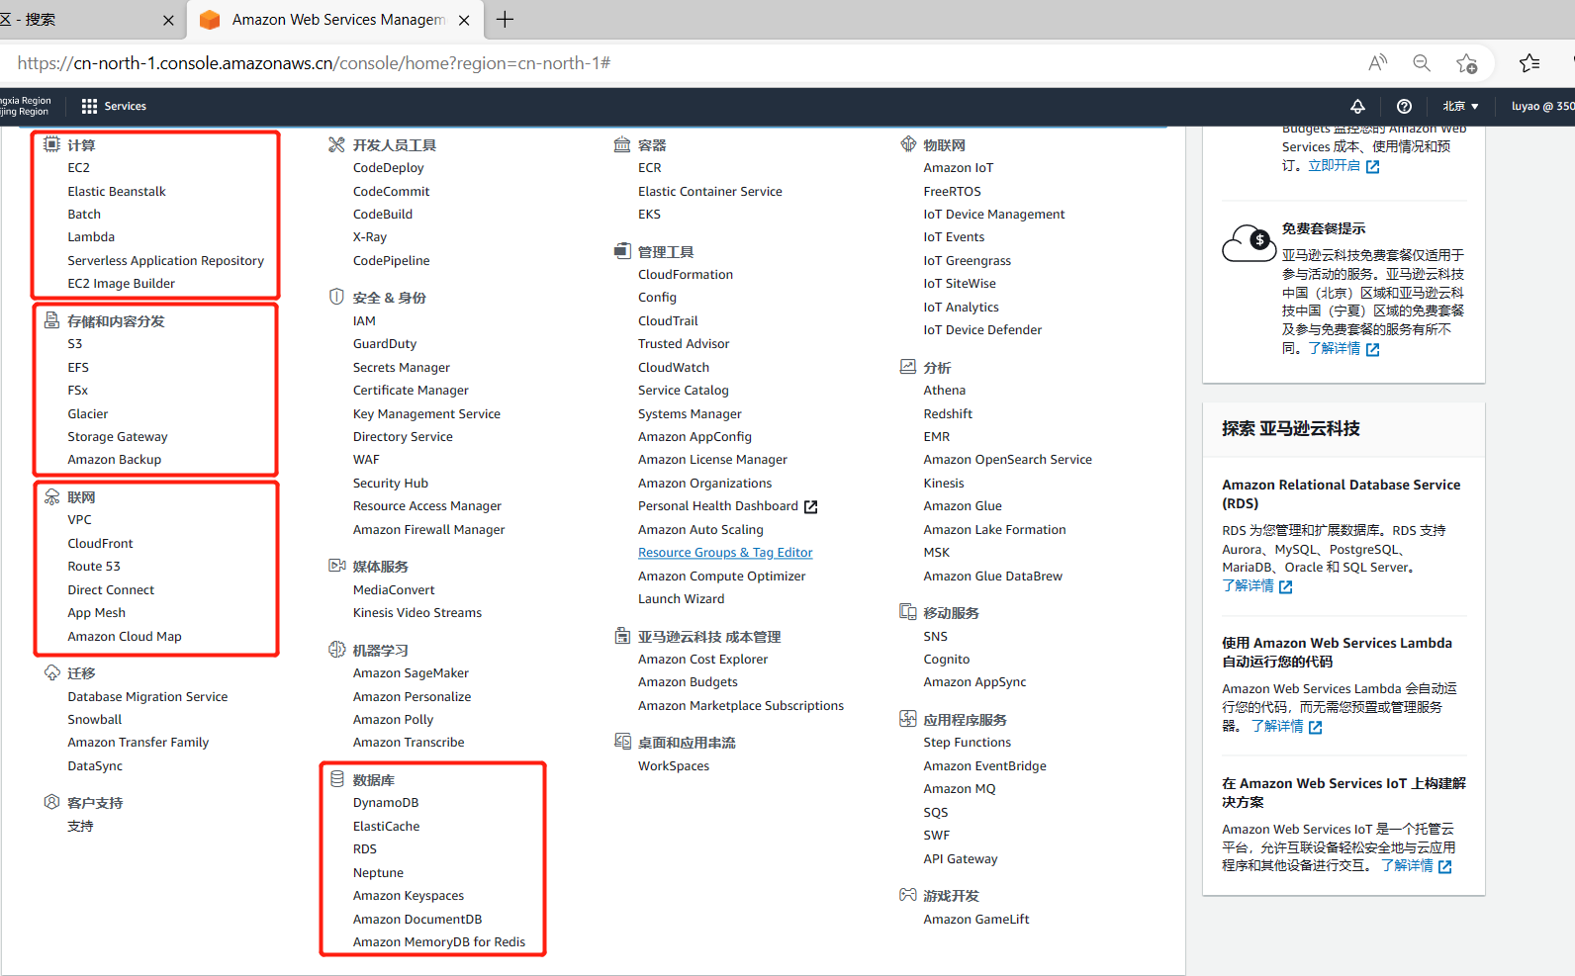Open the help question mark icon

coord(1404,106)
